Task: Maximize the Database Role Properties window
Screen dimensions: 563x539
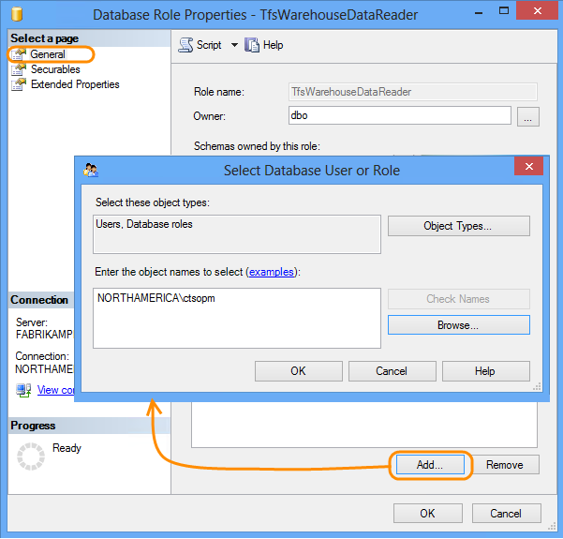Action: (504, 11)
